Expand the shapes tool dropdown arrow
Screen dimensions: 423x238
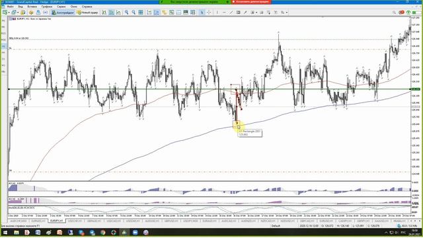pos(256,13)
